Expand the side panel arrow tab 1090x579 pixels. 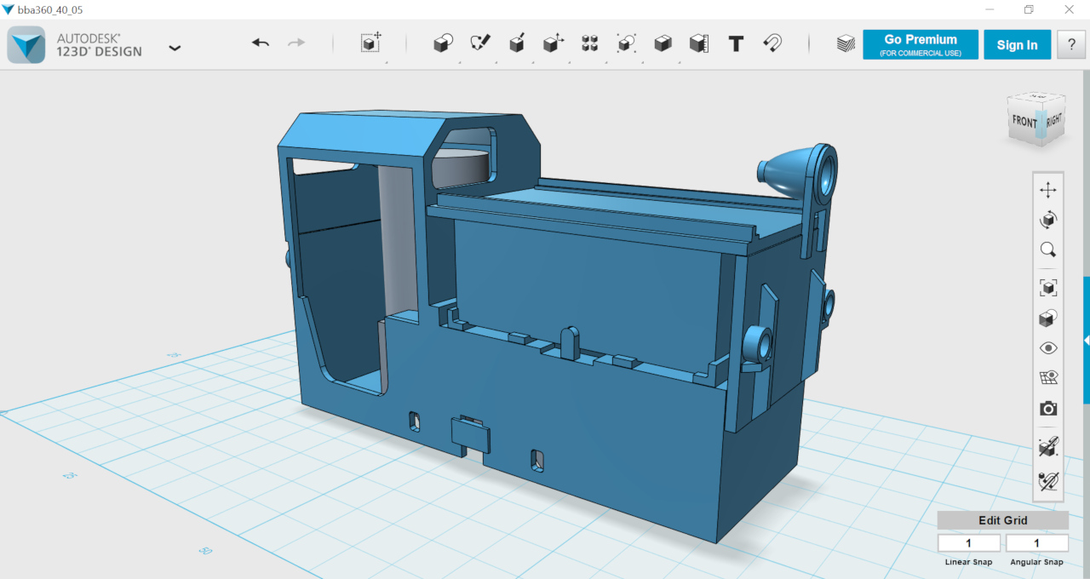point(1087,340)
